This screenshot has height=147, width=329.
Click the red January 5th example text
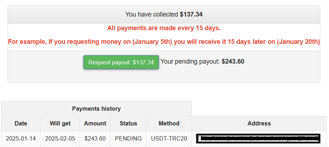click(164, 42)
